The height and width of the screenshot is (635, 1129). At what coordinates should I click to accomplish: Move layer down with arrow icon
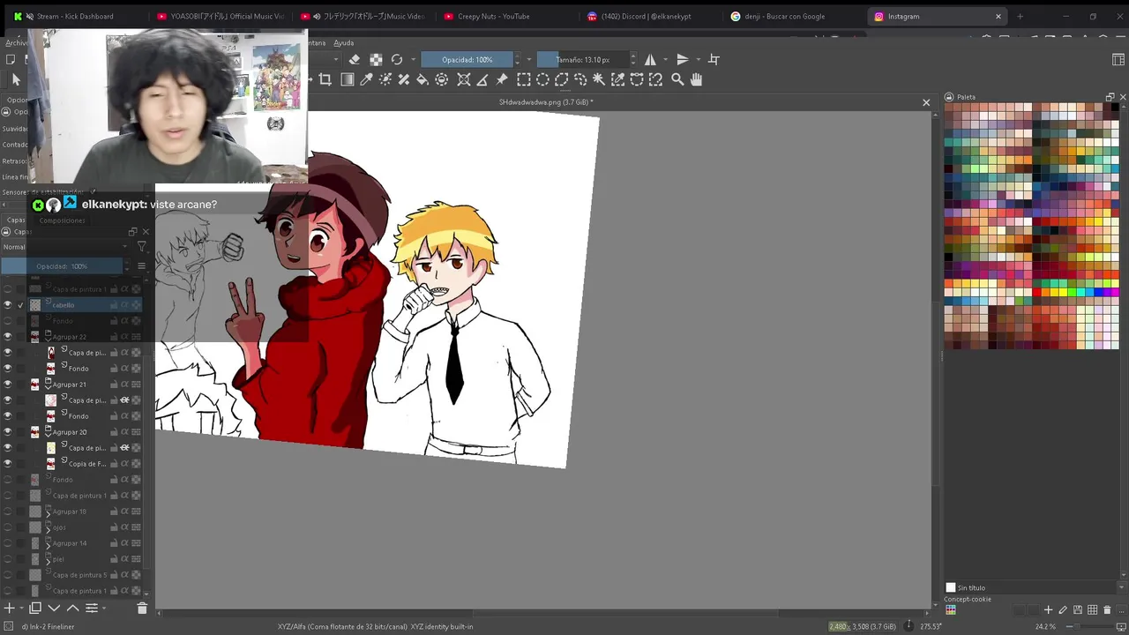pos(54,608)
